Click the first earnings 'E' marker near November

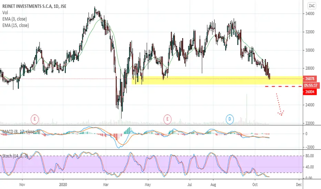[x=35, y=119]
